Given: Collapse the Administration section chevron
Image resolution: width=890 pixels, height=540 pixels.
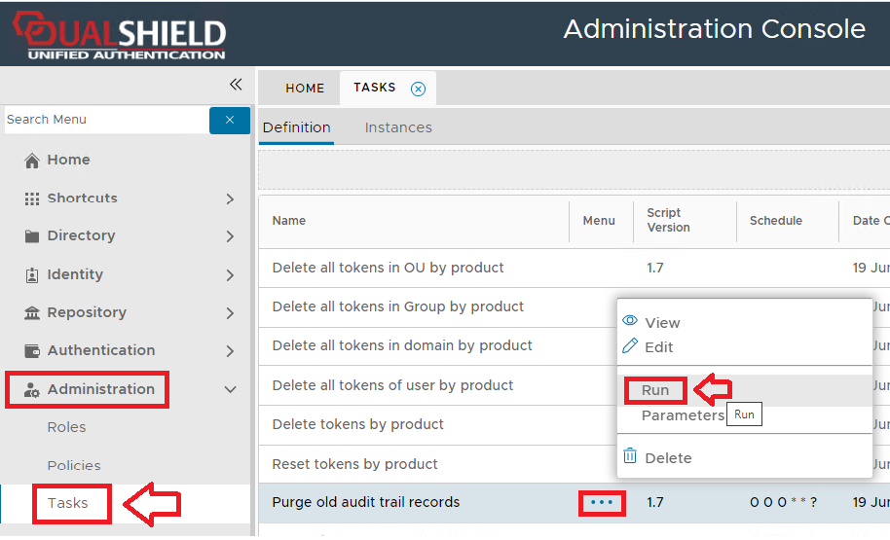Looking at the screenshot, I should point(230,390).
